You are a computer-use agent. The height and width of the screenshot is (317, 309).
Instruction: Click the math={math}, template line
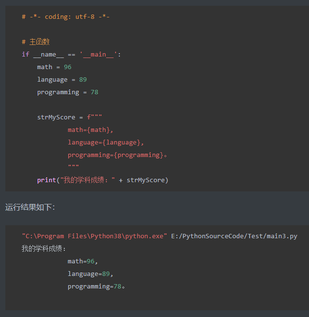point(90,130)
